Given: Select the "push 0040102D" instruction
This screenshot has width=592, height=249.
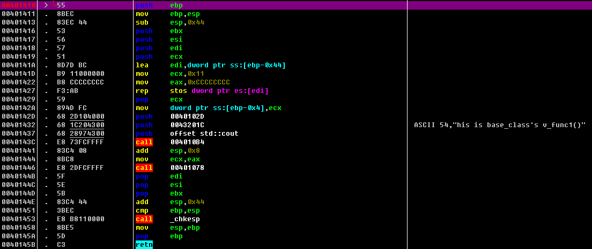Looking at the screenshot, I should pos(170,116).
